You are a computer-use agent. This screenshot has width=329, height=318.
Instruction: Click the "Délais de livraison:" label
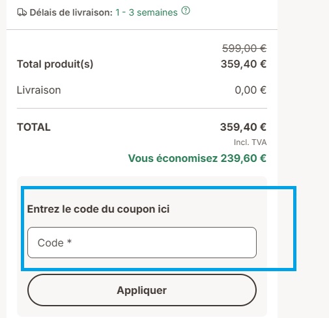(71, 12)
